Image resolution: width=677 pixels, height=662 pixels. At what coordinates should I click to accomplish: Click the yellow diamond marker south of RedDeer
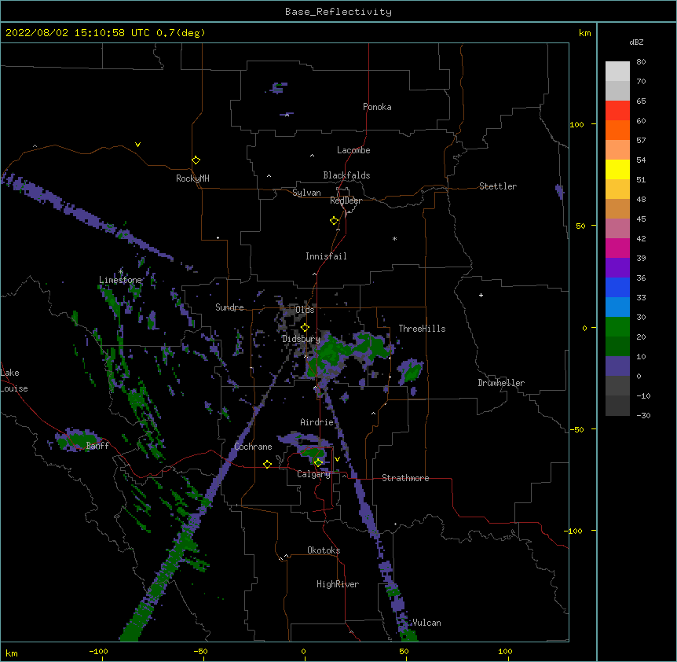(x=334, y=220)
